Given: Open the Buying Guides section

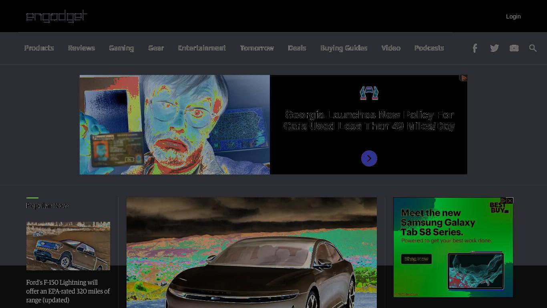Looking at the screenshot, I should [344, 48].
